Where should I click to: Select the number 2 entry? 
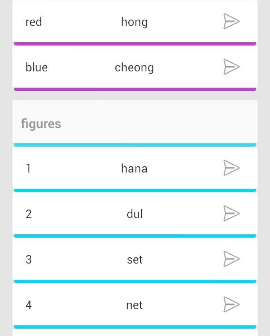(29, 214)
